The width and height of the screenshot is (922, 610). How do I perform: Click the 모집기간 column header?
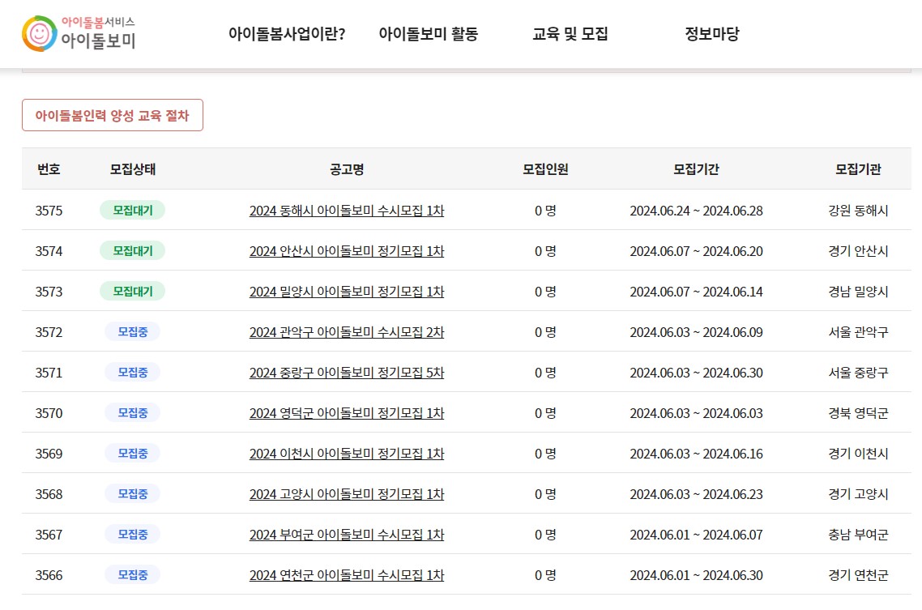pyautogui.click(x=696, y=169)
